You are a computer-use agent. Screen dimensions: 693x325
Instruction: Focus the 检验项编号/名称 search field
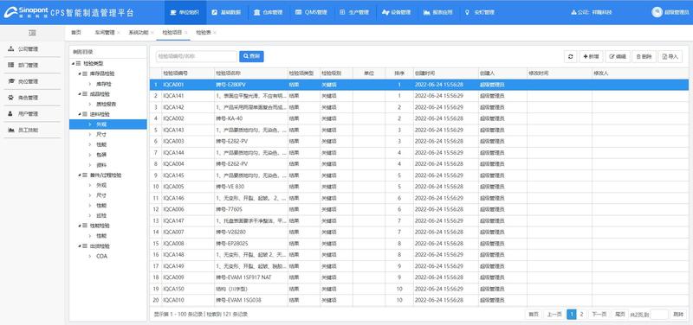tap(197, 56)
